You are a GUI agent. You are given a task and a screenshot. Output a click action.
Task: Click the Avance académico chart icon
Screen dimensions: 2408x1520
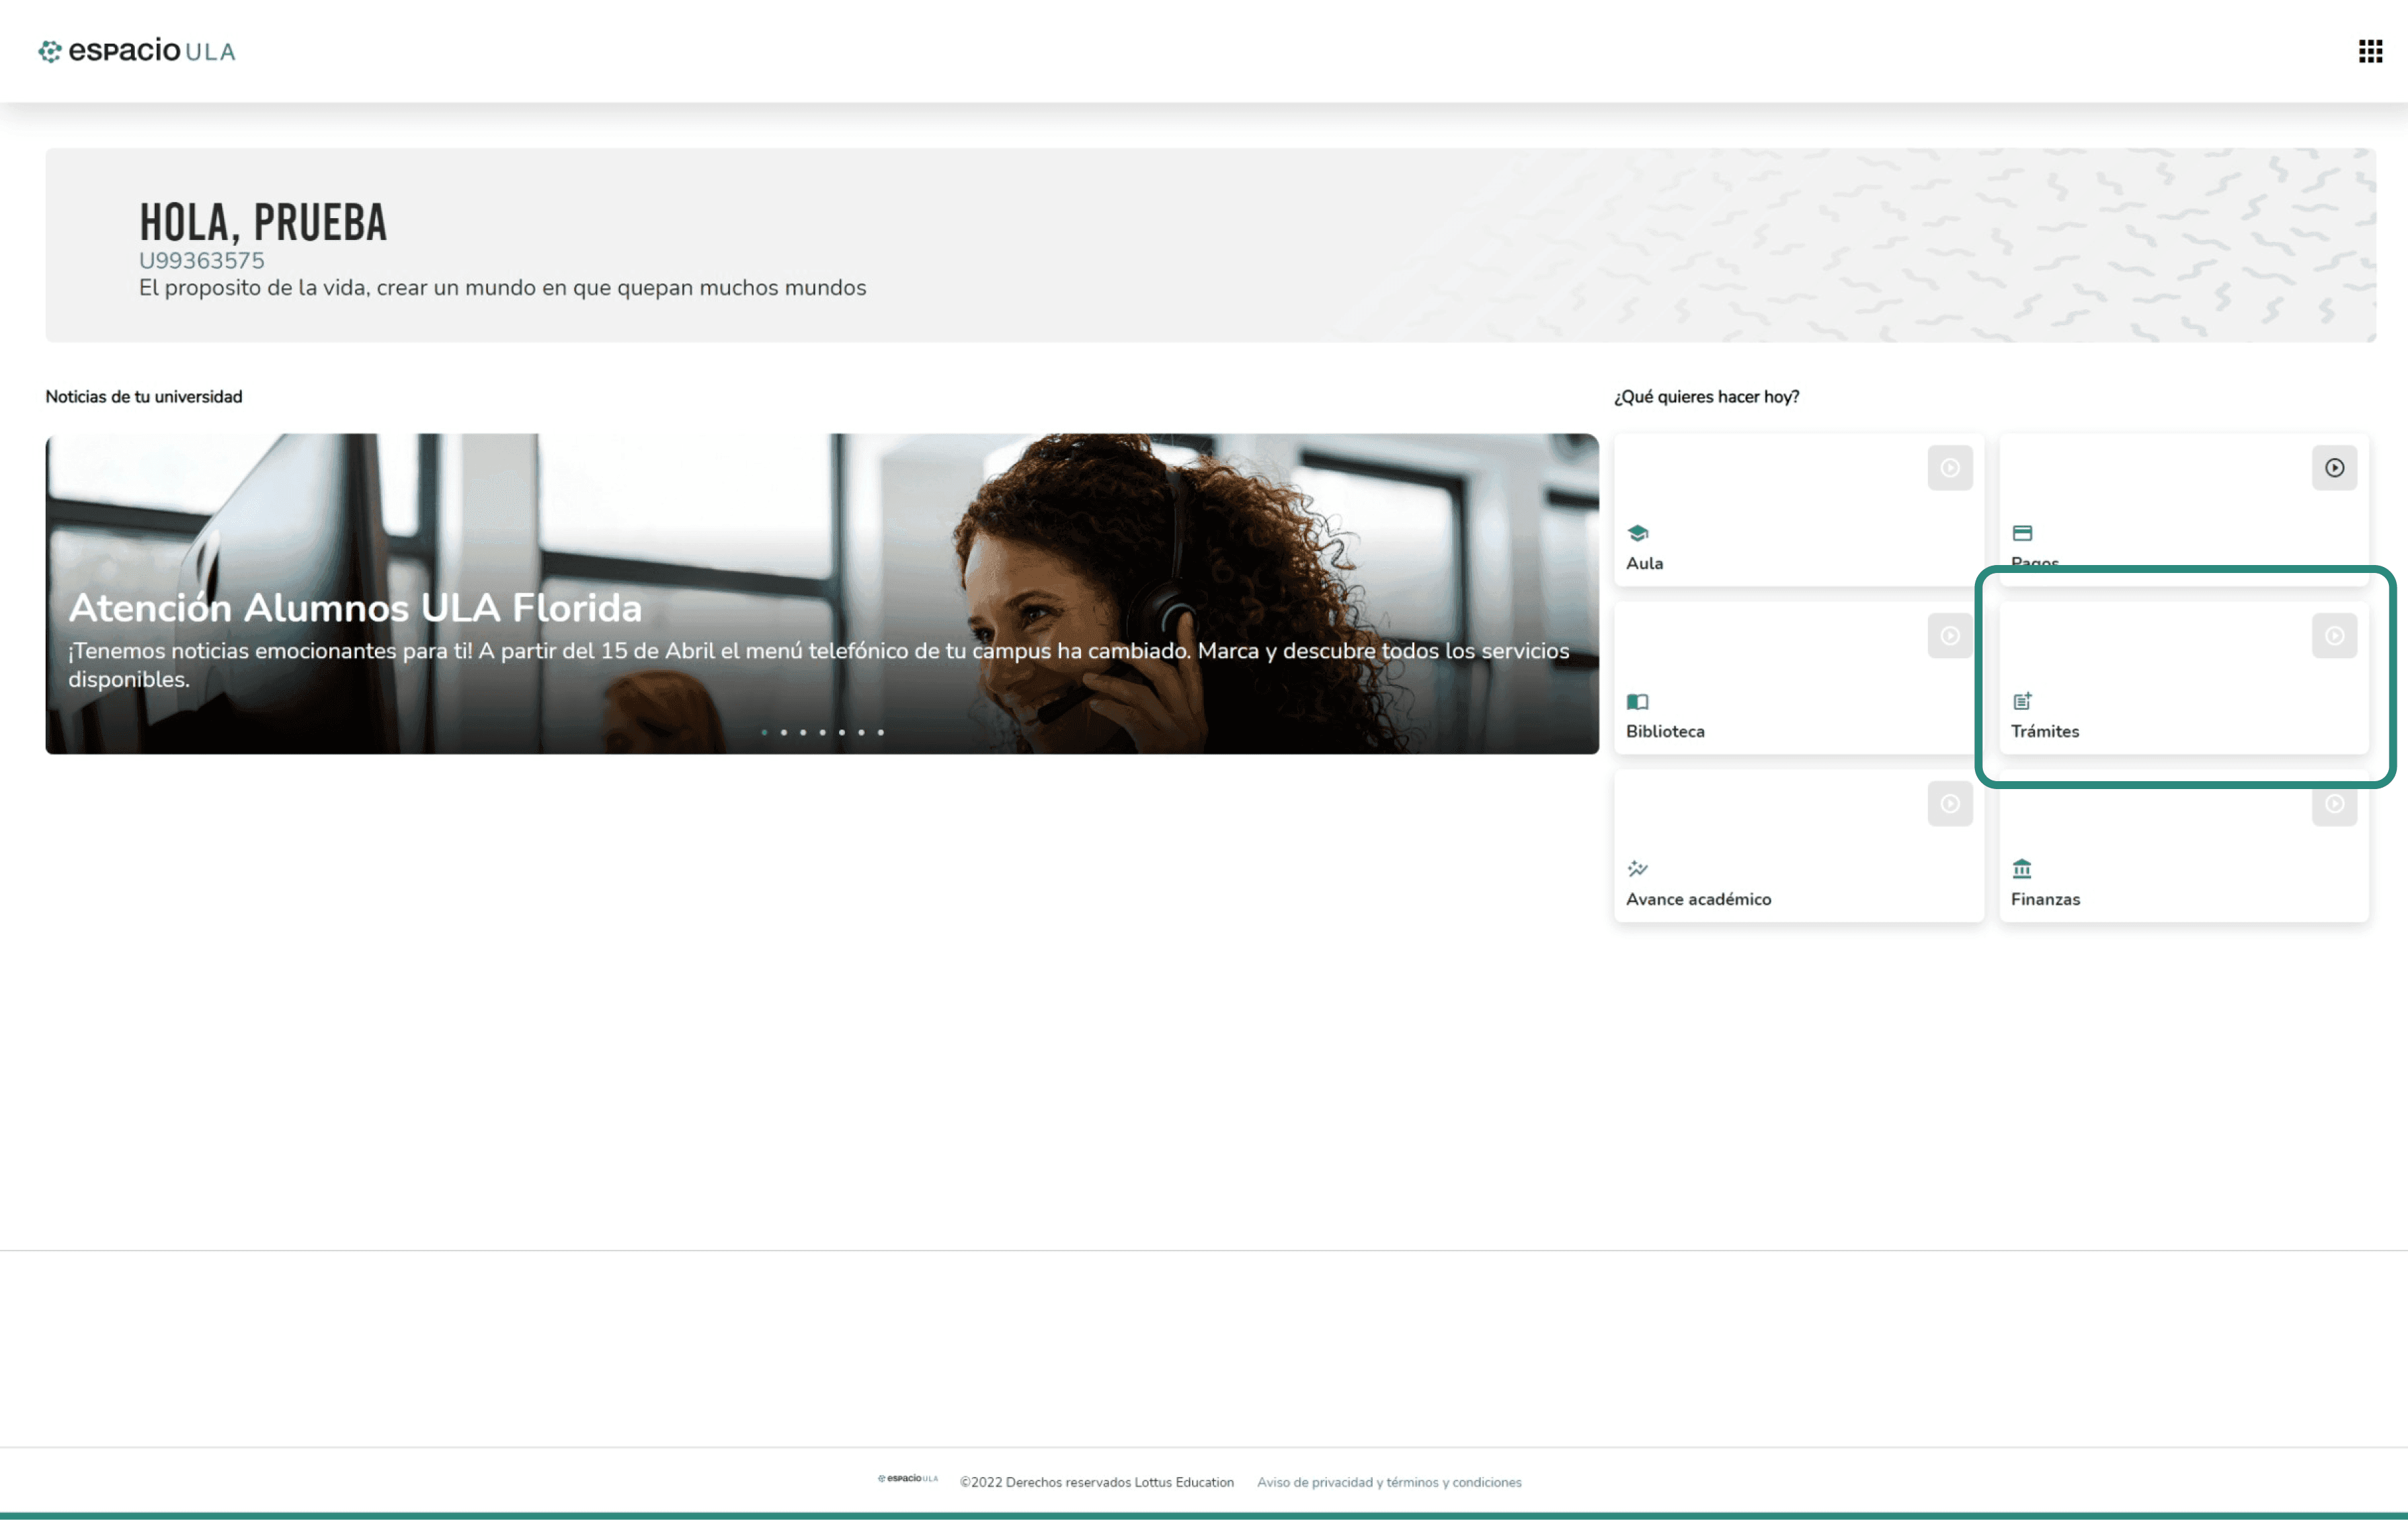click(1637, 868)
